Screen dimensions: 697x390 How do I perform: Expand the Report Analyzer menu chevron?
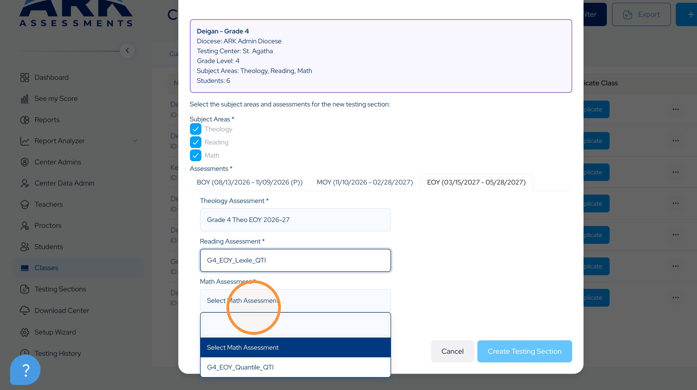135,141
